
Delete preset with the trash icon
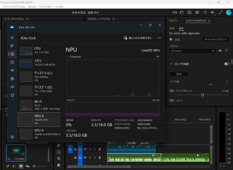[x=227, y=50]
